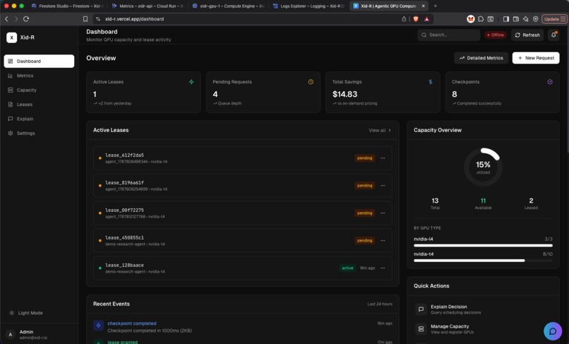
Task: Click the browser back arrow
Action: coord(6,19)
